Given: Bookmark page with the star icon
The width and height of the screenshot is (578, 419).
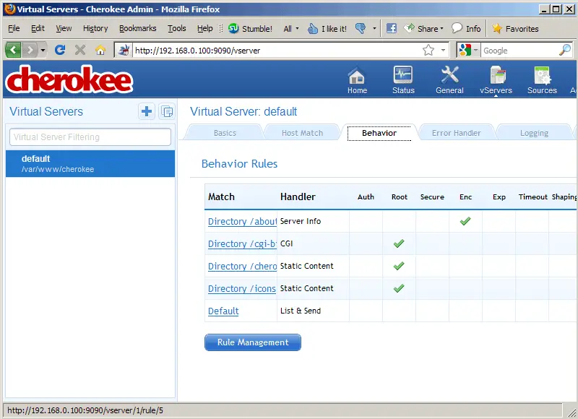Looking at the screenshot, I should 428,50.
